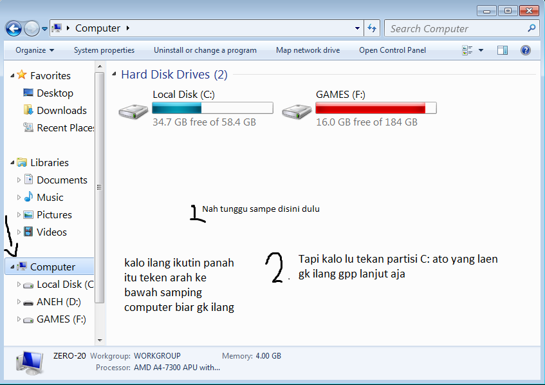Click the Refresh button in address bar
Image resolution: width=545 pixels, height=385 pixels.
click(372, 28)
